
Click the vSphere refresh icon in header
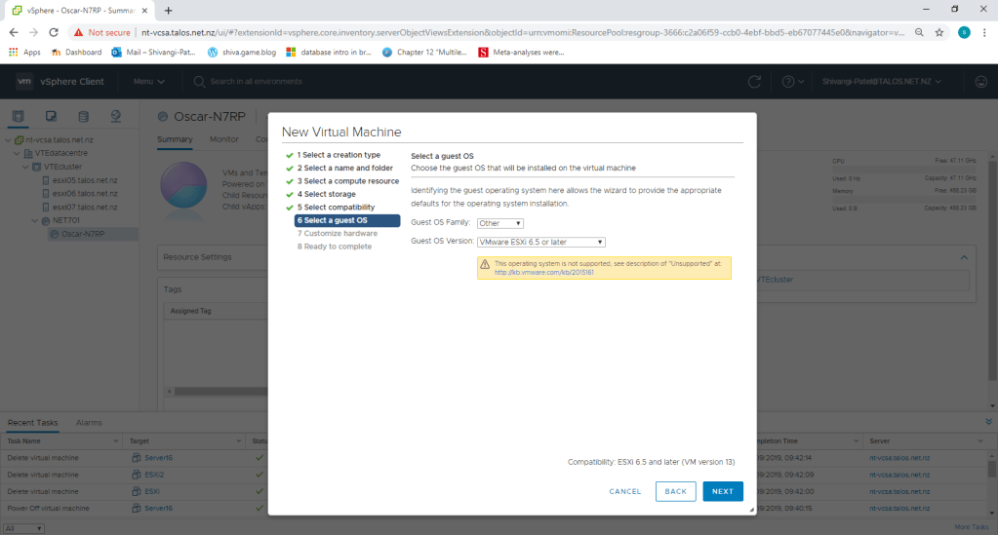click(x=753, y=82)
